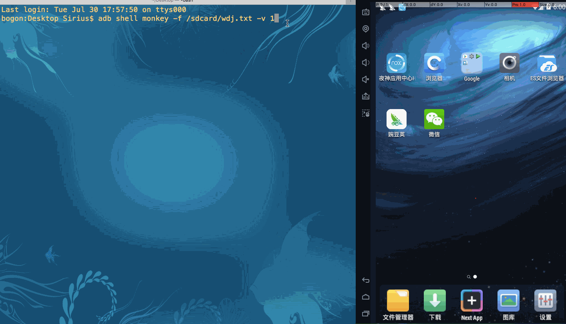Tap the search indicator beside page dot
Viewport: 566px width, 324px height.
coord(469,277)
